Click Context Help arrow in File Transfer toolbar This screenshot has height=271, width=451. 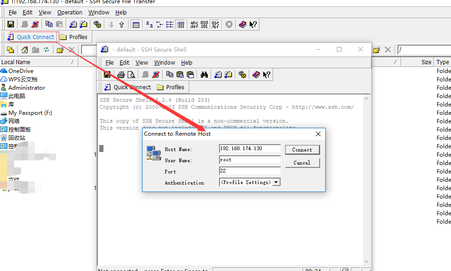(253, 24)
